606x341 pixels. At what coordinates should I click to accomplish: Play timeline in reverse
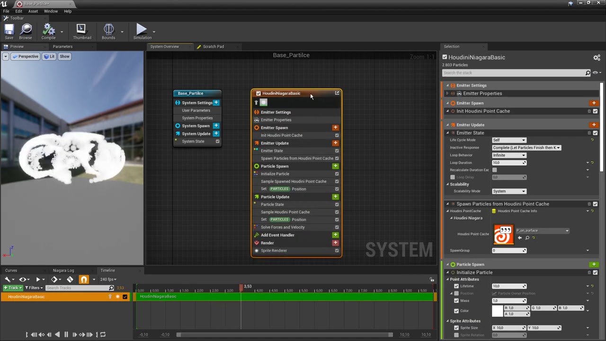coord(58,334)
